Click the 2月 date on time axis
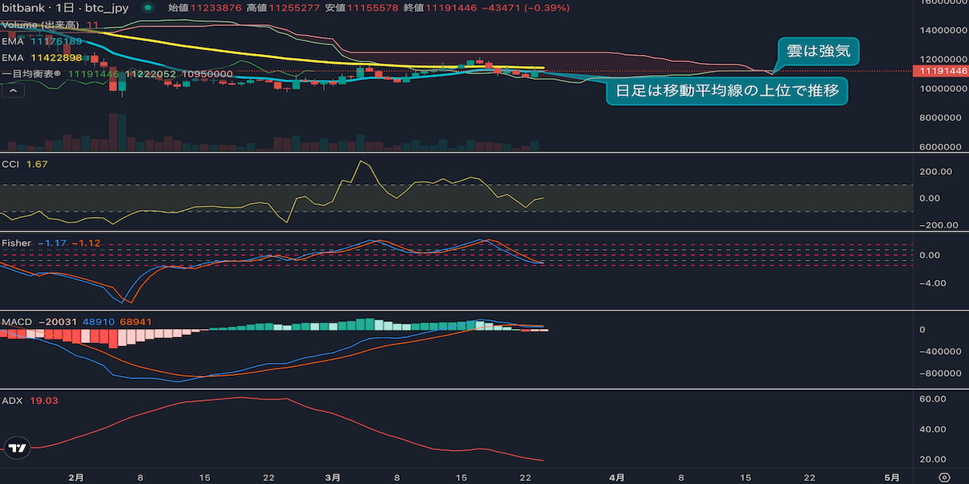The height and width of the screenshot is (484, 969). coord(76,477)
